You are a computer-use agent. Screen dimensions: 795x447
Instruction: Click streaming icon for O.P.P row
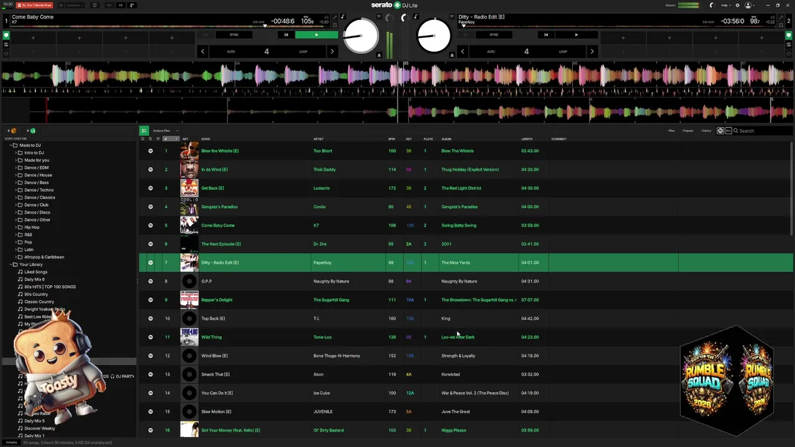click(150, 281)
